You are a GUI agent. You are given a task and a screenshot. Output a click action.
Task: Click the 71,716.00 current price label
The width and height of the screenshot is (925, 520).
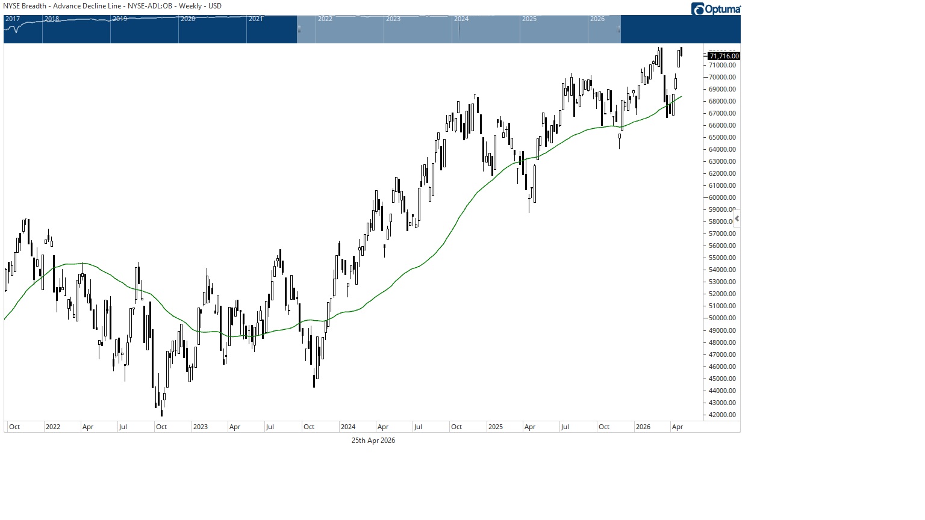pyautogui.click(x=724, y=56)
